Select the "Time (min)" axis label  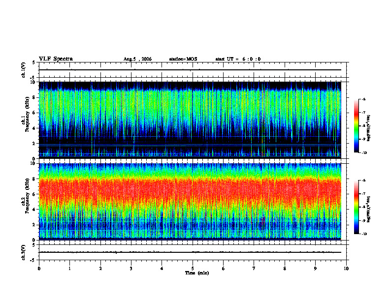(197, 273)
